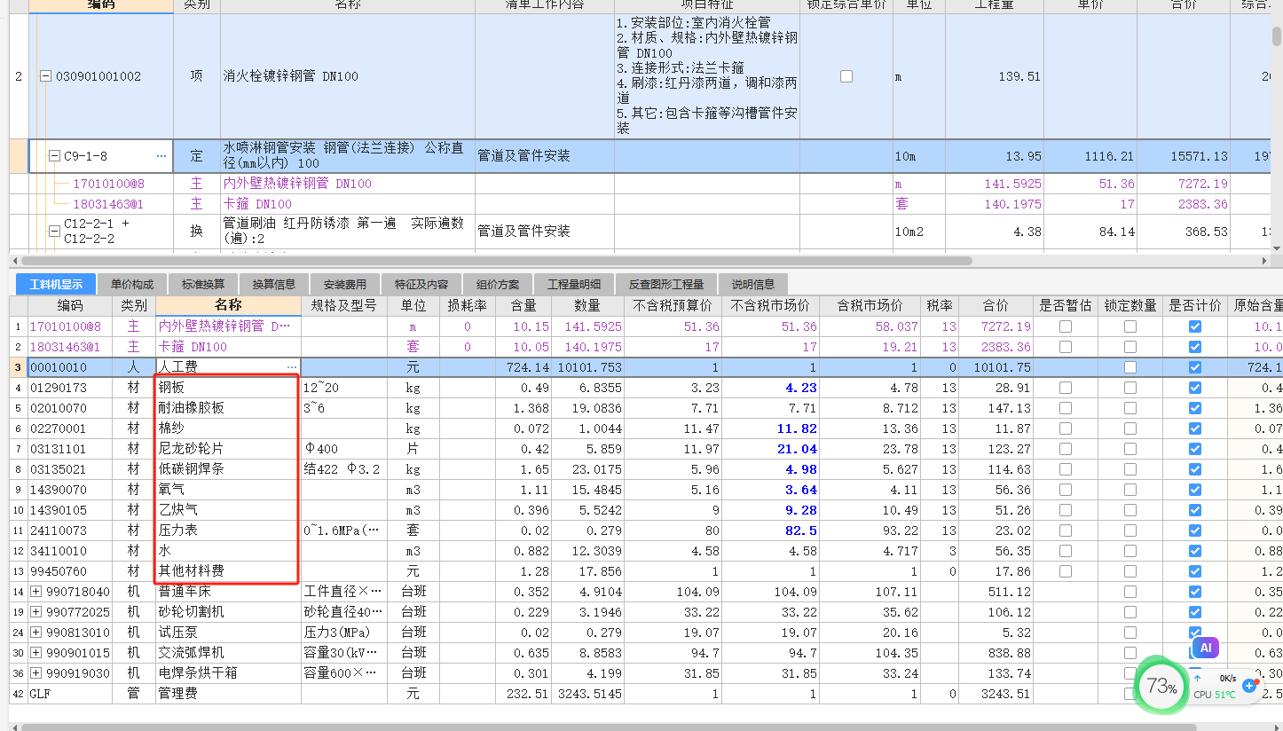Click the blue plus icon beside network speed
The height and width of the screenshot is (731, 1283).
pos(1249,686)
